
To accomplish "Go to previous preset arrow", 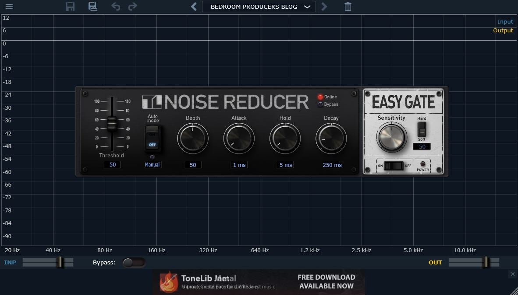I will 194,7.
